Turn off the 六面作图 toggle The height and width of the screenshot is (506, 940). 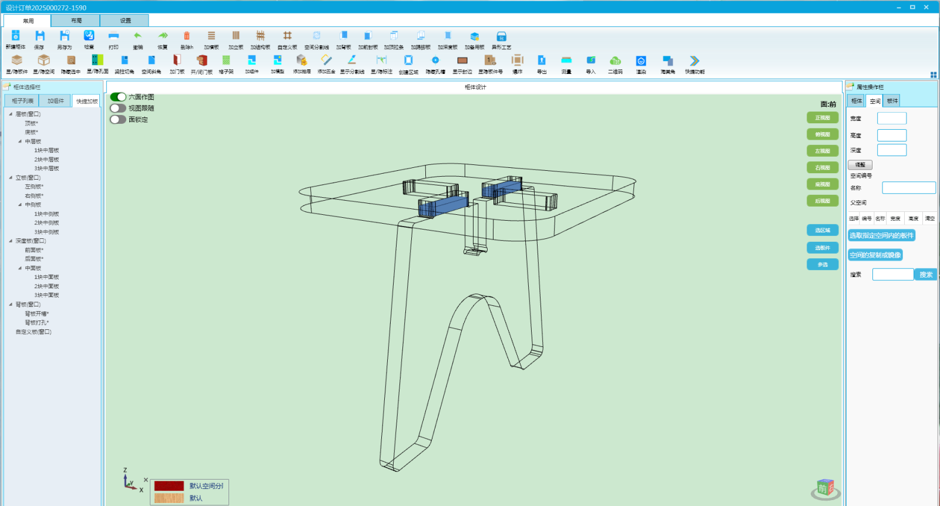tap(118, 97)
